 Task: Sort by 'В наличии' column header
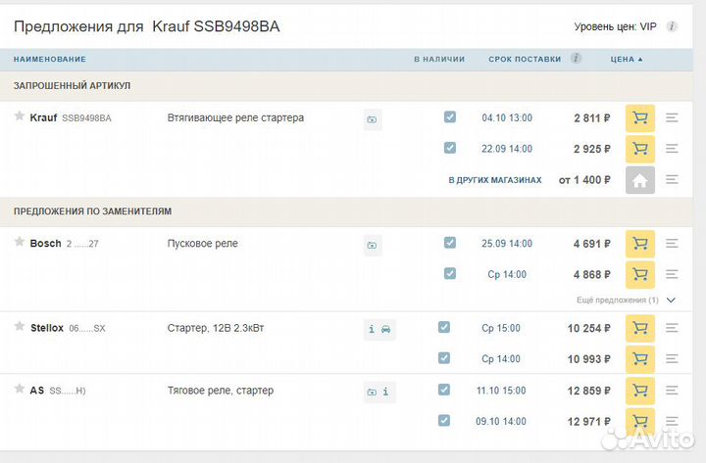pos(439,59)
